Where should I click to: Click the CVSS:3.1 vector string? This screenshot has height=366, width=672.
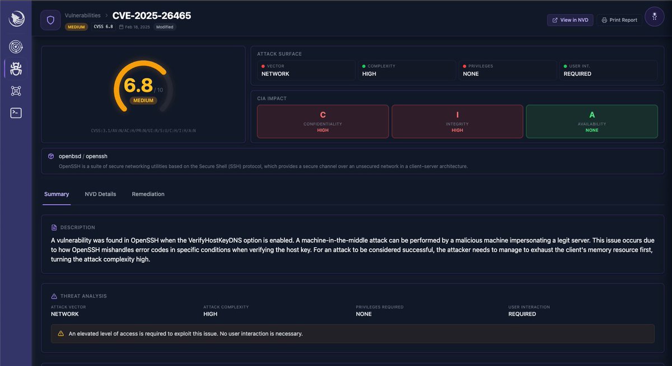(x=143, y=131)
